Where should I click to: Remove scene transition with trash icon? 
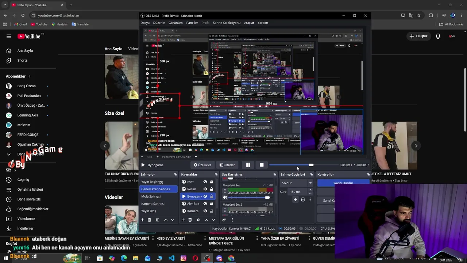[x=303, y=199]
